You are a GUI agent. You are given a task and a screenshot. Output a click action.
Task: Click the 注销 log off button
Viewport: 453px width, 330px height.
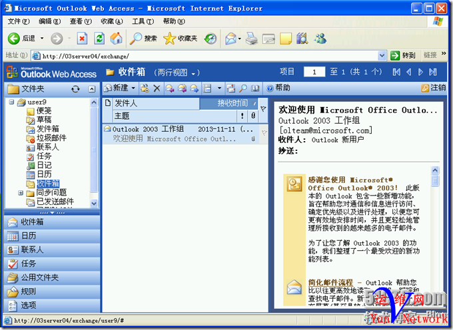[434, 88]
